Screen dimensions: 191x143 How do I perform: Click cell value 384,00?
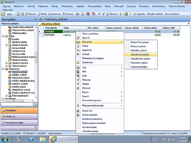tap(176, 35)
